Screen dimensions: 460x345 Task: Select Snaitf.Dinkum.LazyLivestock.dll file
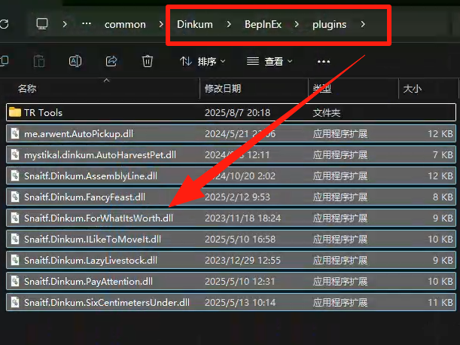[x=231, y=261]
